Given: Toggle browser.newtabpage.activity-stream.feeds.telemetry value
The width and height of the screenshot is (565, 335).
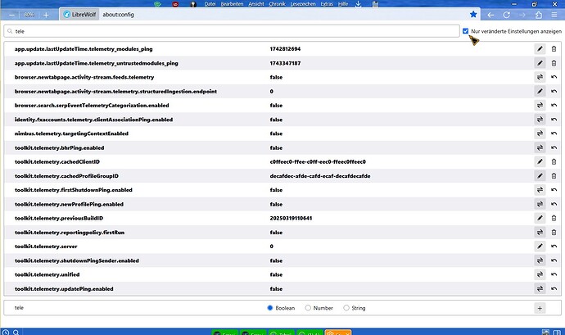Looking at the screenshot, I should pos(540,77).
